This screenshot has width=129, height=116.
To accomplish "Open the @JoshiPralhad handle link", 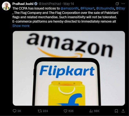I will pos(50,4).
